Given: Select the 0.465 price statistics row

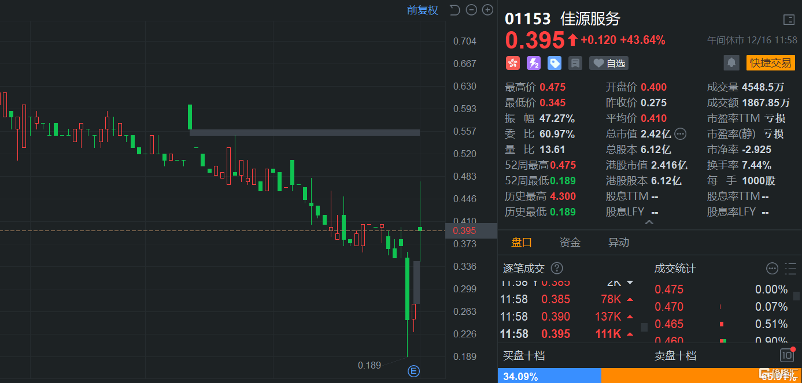Looking at the screenshot, I should pos(721,324).
